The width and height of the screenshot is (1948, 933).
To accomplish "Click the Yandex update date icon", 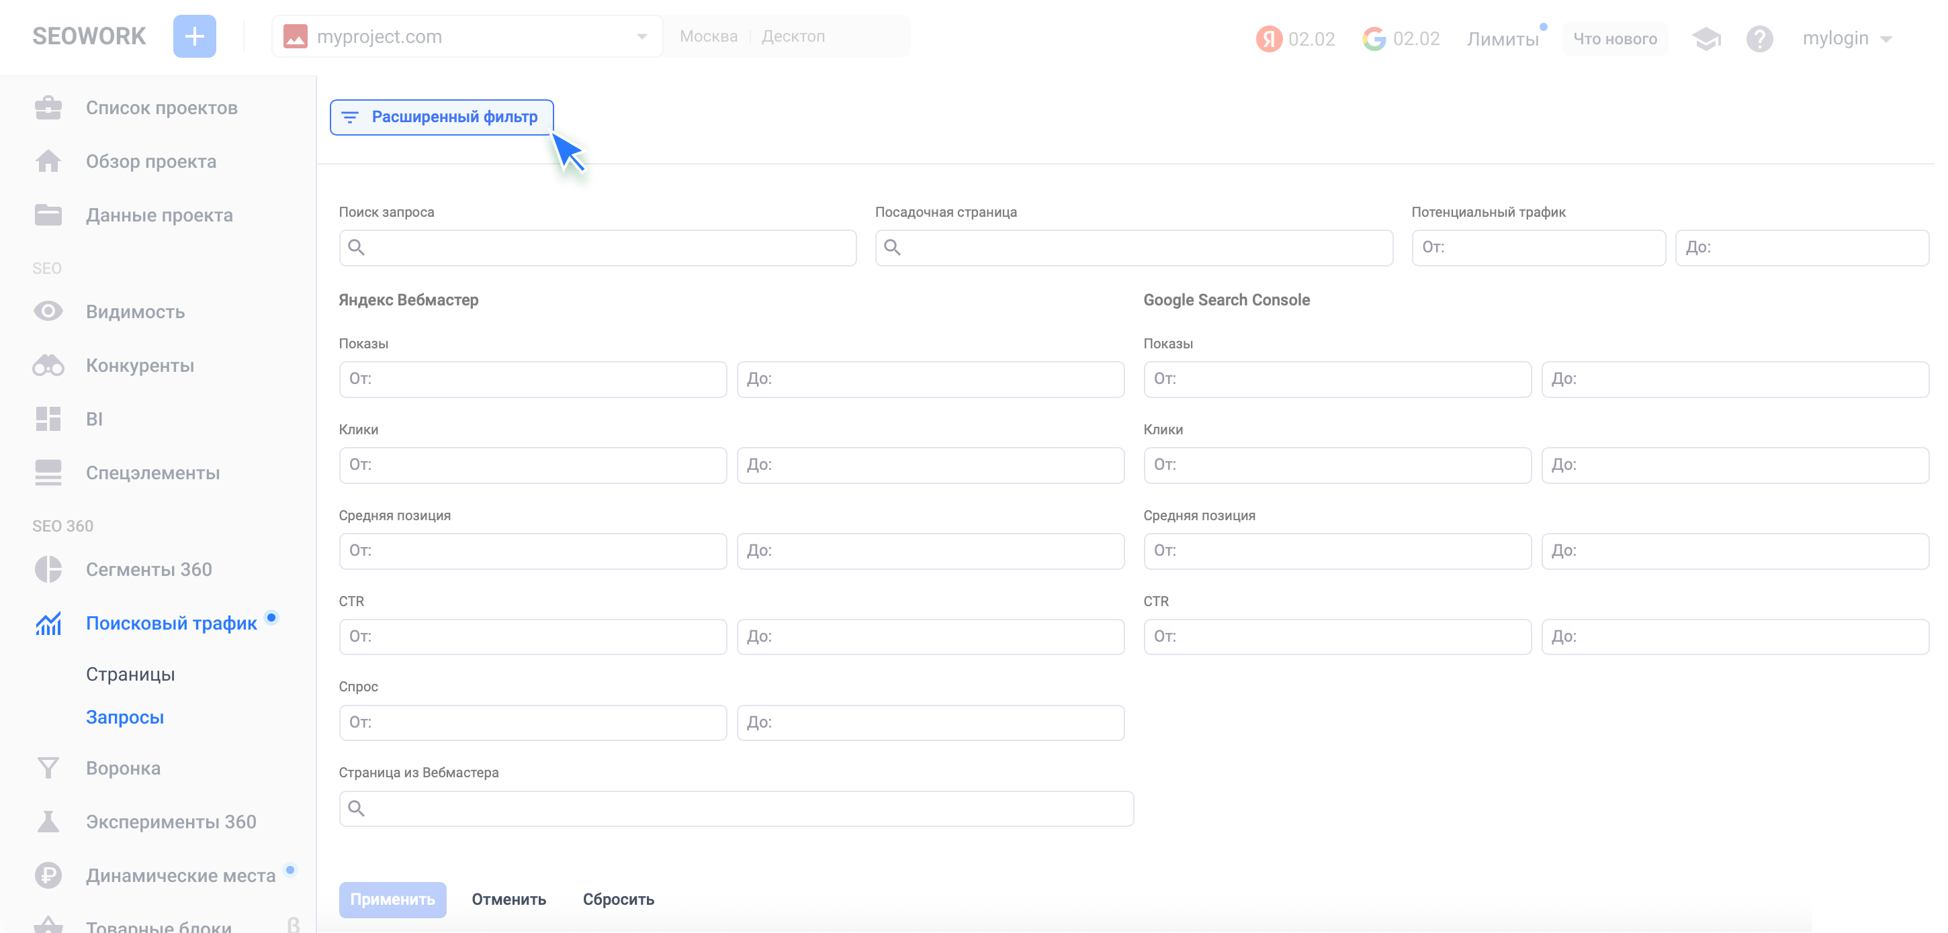I will (x=1269, y=38).
